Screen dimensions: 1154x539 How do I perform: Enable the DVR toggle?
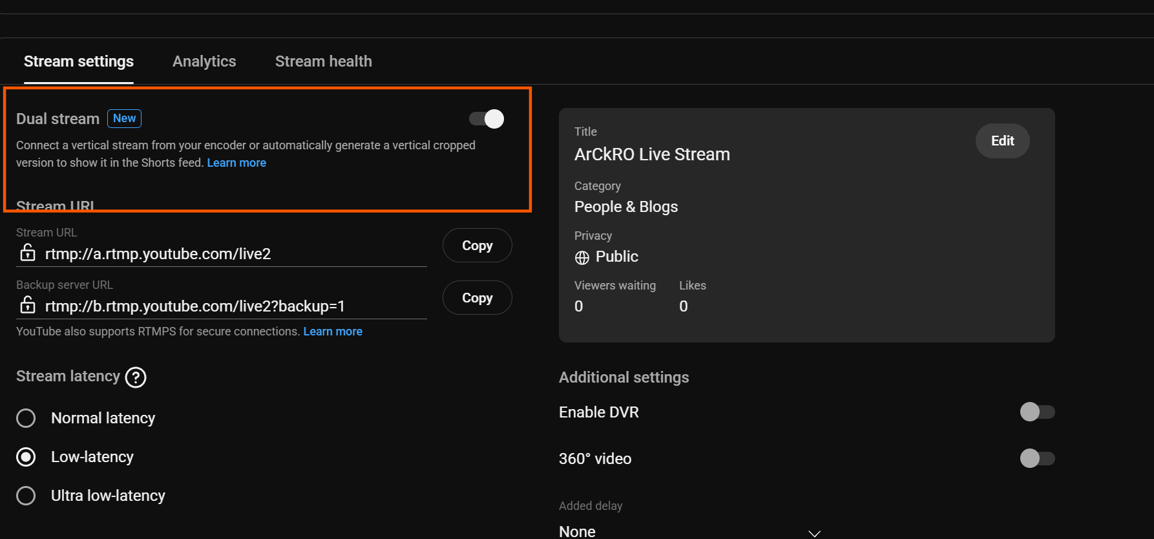1037,412
